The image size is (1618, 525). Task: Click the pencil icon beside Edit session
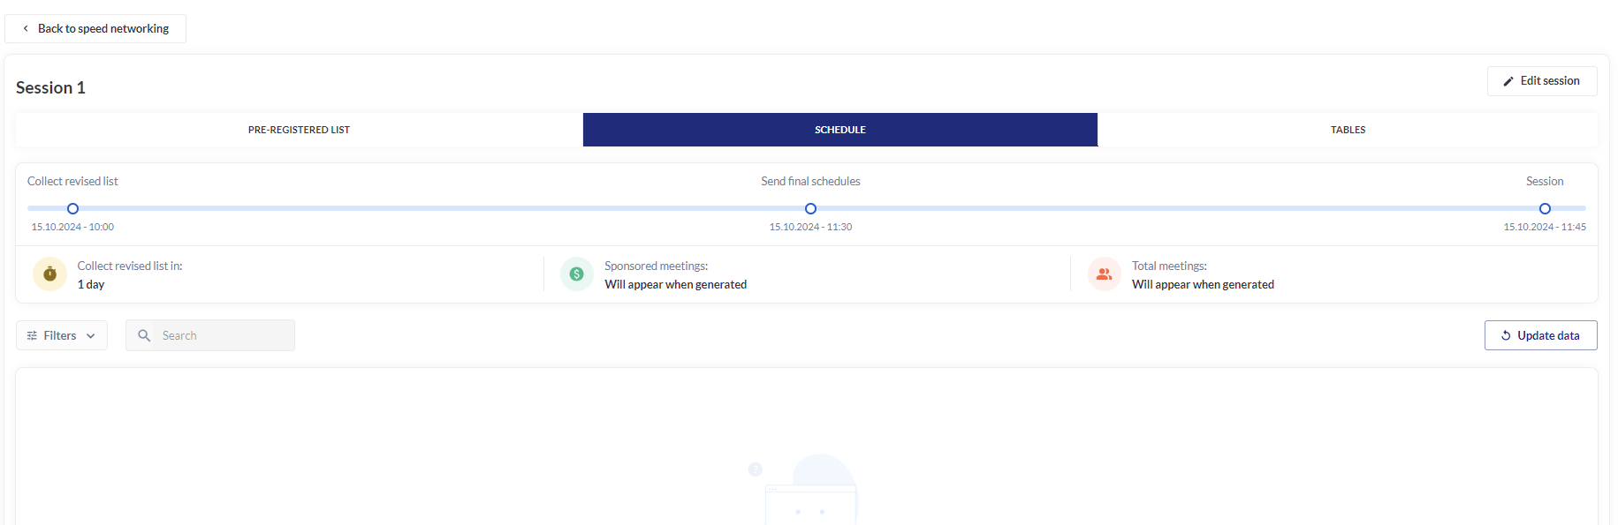click(1508, 81)
